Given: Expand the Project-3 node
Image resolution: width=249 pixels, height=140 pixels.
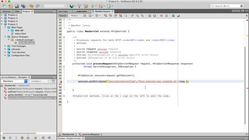Looking at the screenshot, I should coord(2,18).
